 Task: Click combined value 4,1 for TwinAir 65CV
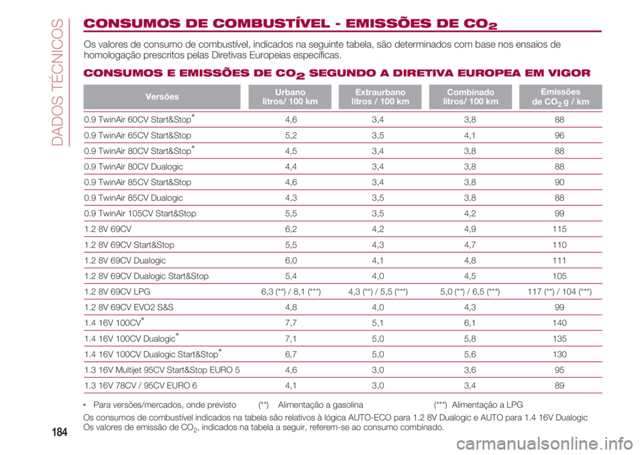pos(470,136)
